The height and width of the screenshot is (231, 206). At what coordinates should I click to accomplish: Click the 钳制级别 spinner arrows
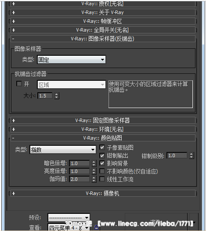(192, 155)
